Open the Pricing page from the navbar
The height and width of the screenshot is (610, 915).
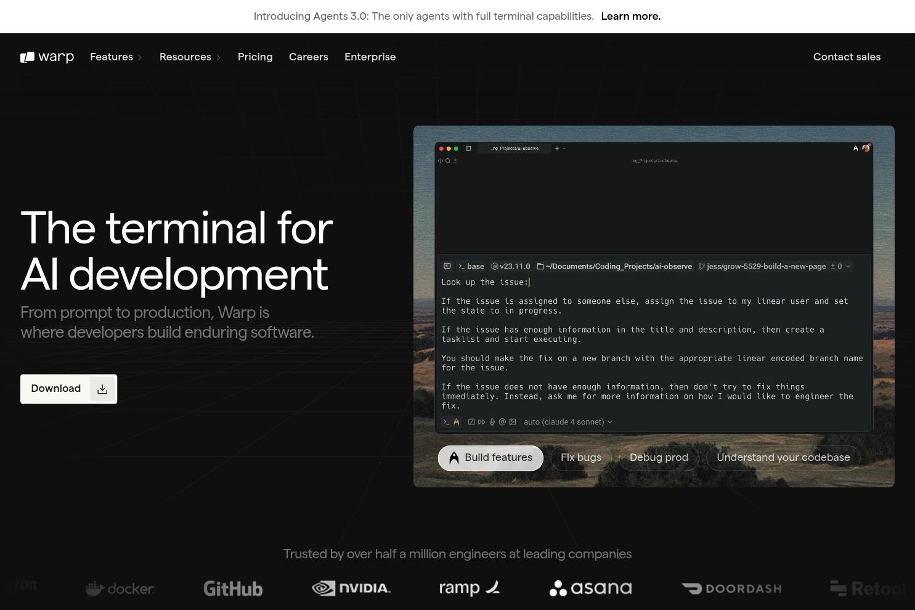point(255,57)
